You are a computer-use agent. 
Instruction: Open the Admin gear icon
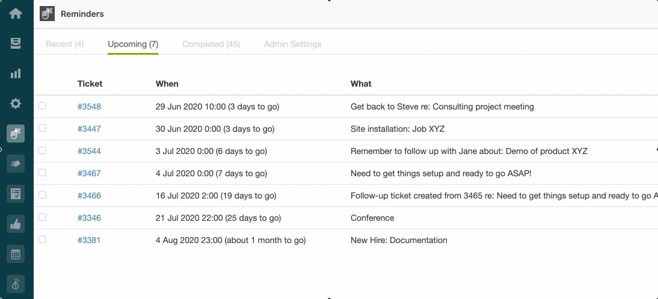click(16, 103)
